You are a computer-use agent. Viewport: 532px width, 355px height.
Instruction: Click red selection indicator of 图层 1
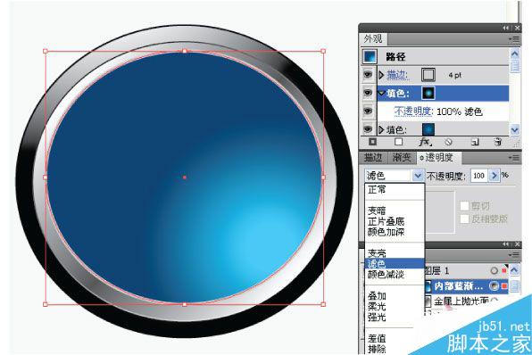click(504, 270)
